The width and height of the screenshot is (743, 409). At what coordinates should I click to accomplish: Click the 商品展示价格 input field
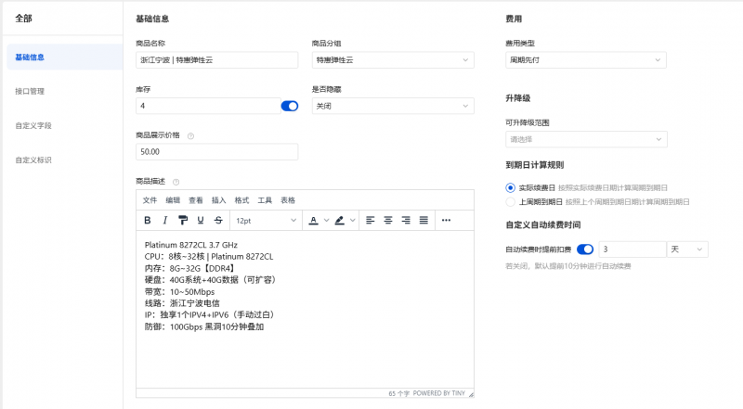coord(216,151)
